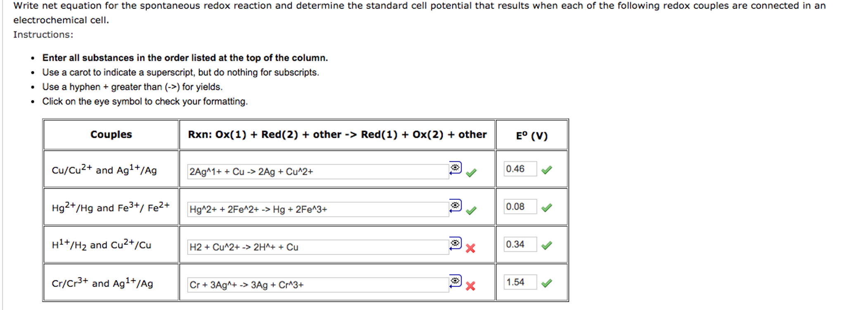Viewport: 845px width, 310px height.
Task: Toggle the formatting preview for the Hg equation
Action: coord(454,205)
